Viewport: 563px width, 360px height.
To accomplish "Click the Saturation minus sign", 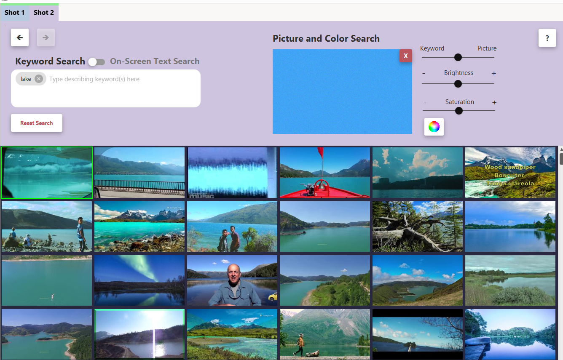I will coord(425,102).
